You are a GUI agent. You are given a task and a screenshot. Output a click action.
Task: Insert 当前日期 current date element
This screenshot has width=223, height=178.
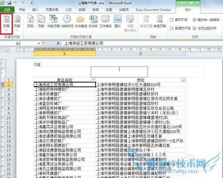point(54,22)
